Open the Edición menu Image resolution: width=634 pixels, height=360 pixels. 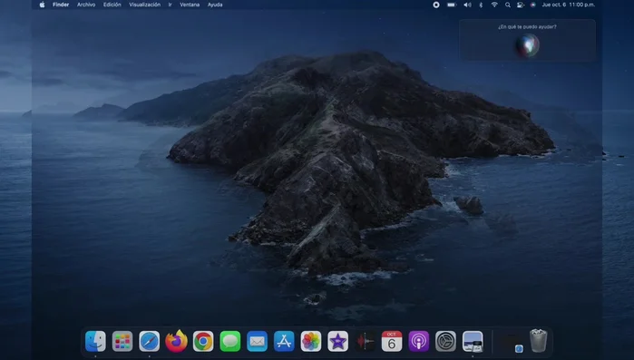tap(112, 5)
